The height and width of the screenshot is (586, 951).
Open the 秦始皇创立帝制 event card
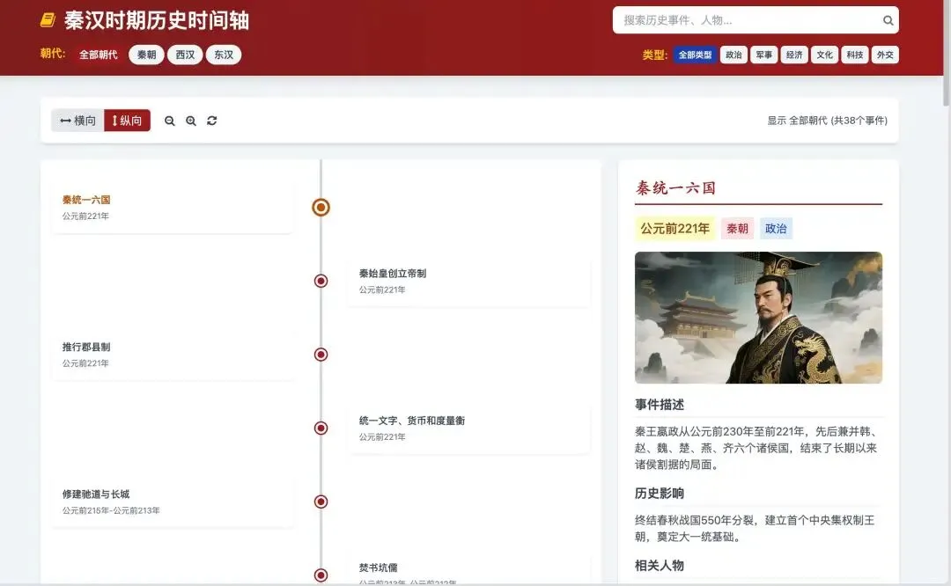click(x=469, y=282)
